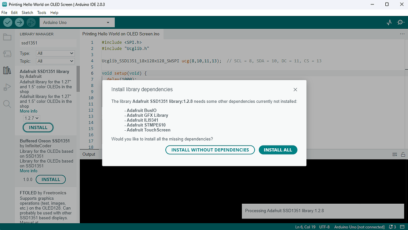Open notifications bell in status bar
This screenshot has height=230, width=408.
pos(392,227)
